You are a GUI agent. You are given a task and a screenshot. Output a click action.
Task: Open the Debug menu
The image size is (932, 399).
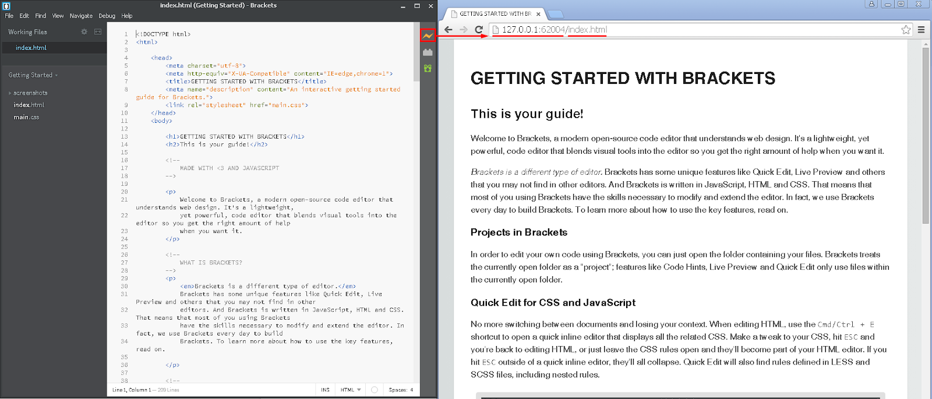click(x=107, y=16)
